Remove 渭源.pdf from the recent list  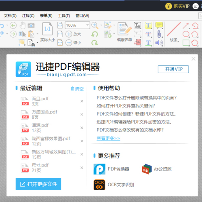tap(82, 128)
